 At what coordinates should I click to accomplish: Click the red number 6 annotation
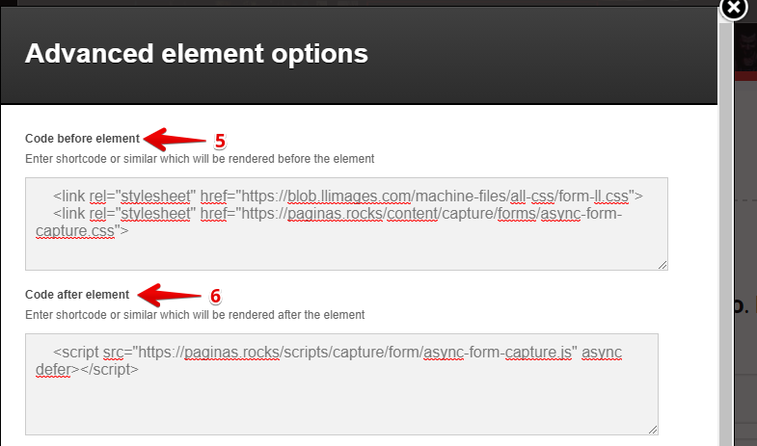click(x=216, y=297)
